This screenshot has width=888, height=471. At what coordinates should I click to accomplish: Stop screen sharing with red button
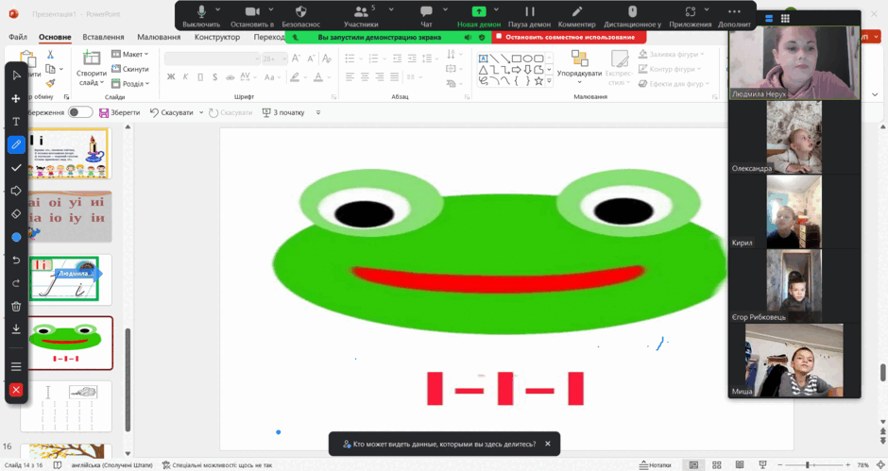569,38
